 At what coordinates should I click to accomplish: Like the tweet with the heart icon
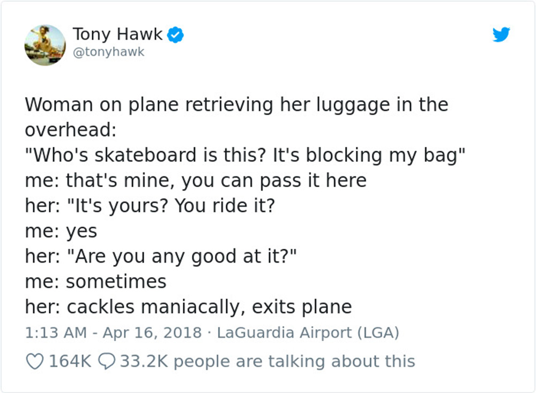pyautogui.click(x=35, y=361)
